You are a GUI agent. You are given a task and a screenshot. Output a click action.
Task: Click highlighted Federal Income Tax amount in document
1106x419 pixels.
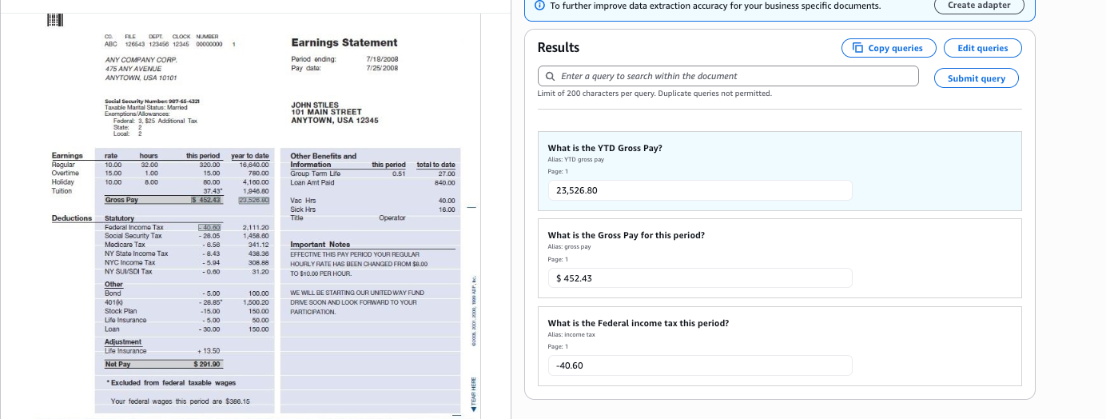[210, 227]
